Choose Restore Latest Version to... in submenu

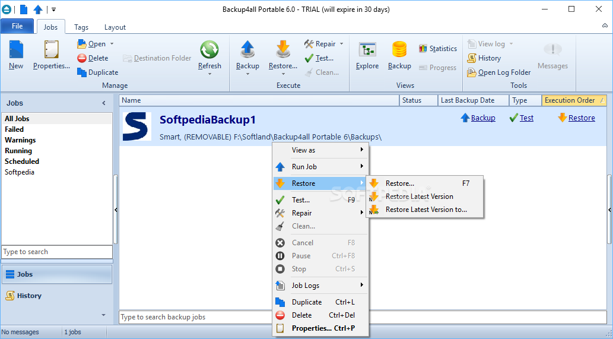pyautogui.click(x=425, y=210)
